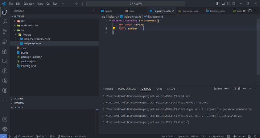Open the Search view in activity bar
The width and height of the screenshot is (260, 138).
click(x=5, y=22)
